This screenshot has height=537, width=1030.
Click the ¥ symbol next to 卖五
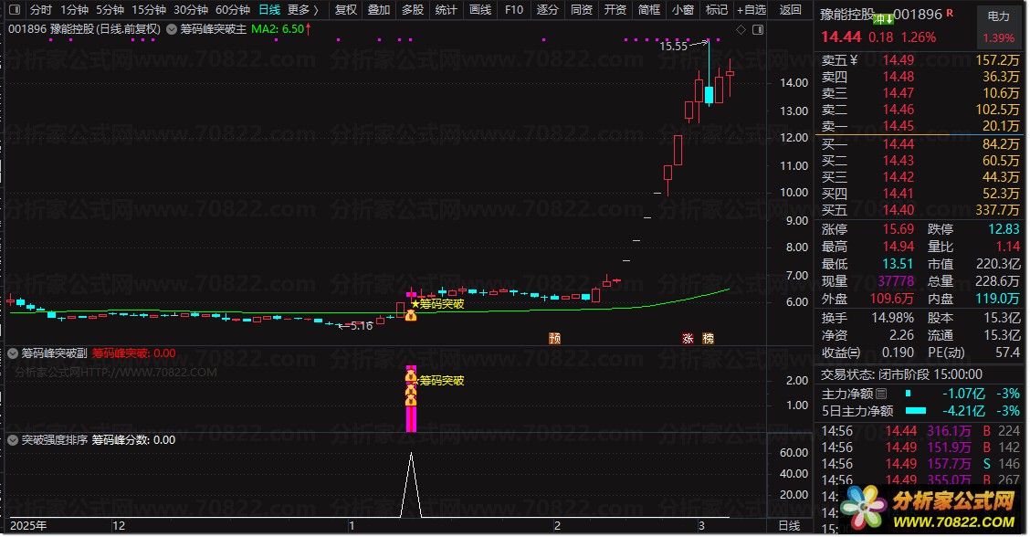pos(853,60)
